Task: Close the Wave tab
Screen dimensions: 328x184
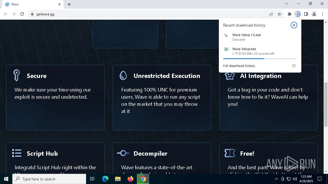Action: [x=59, y=4]
